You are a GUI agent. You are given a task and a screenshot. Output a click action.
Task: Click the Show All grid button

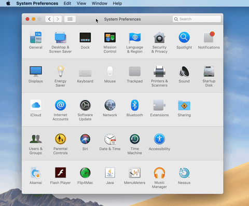(x=70, y=19)
